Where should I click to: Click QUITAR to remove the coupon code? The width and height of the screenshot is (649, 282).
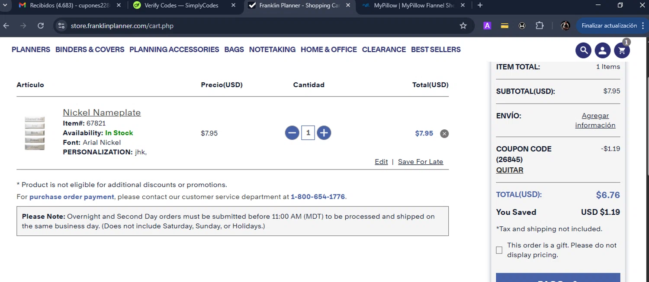pyautogui.click(x=510, y=170)
